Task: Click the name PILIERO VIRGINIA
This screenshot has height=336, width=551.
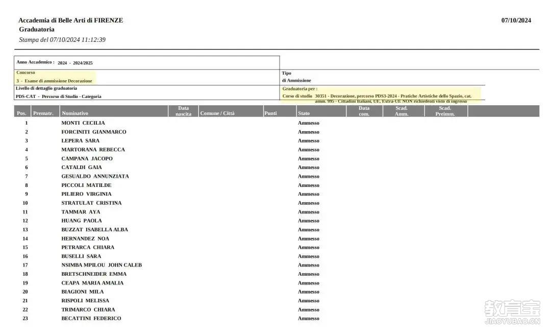Action: (x=86, y=194)
